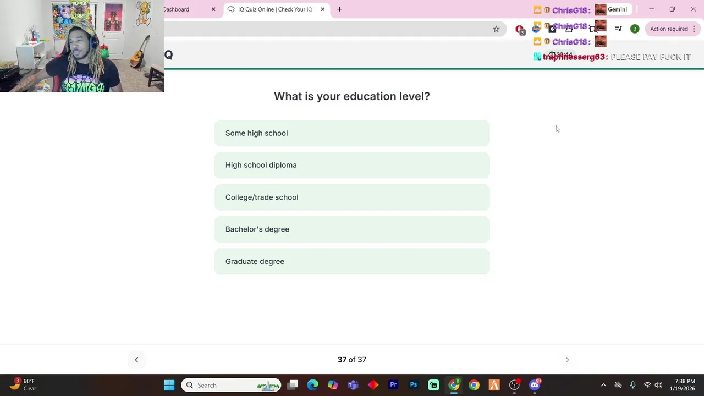
Task: Open the media controls music icon
Action: click(x=618, y=29)
